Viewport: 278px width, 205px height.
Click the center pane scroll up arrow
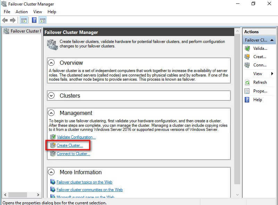point(237,32)
